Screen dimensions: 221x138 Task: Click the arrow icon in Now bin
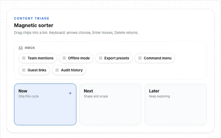(x=70, y=93)
